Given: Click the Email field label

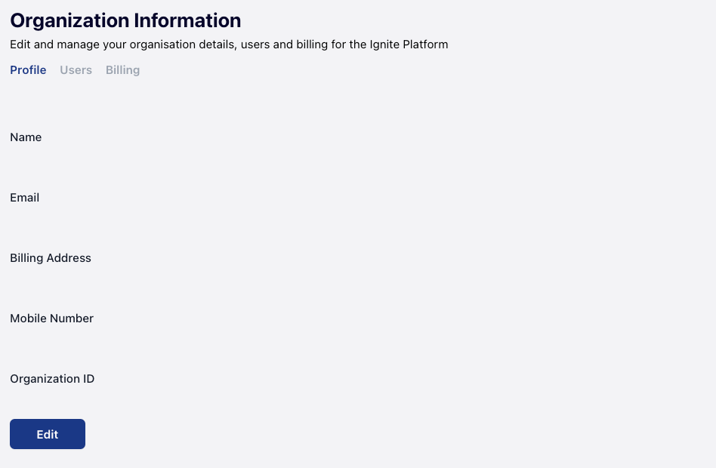Looking at the screenshot, I should [25, 198].
